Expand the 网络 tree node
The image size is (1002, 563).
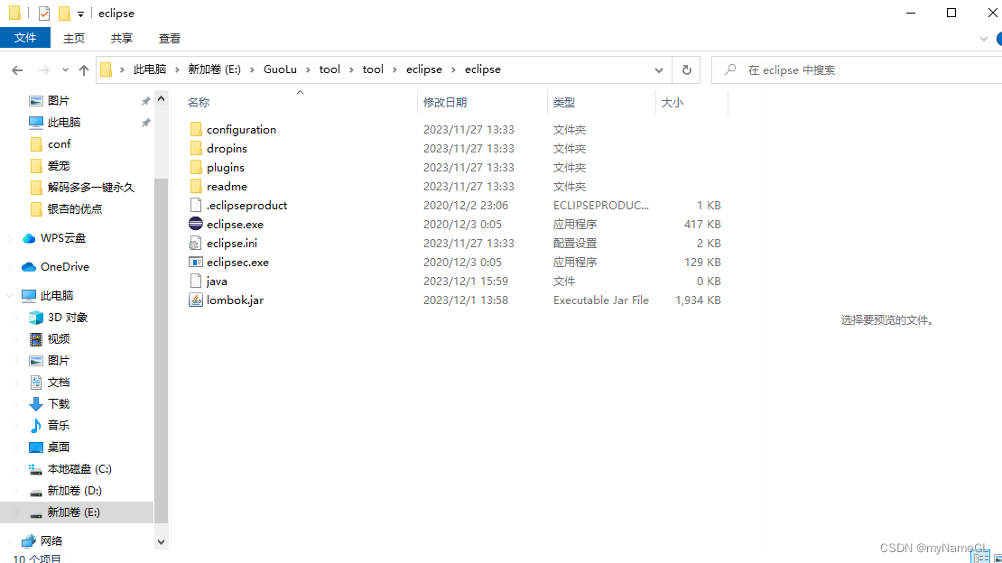coord(10,540)
